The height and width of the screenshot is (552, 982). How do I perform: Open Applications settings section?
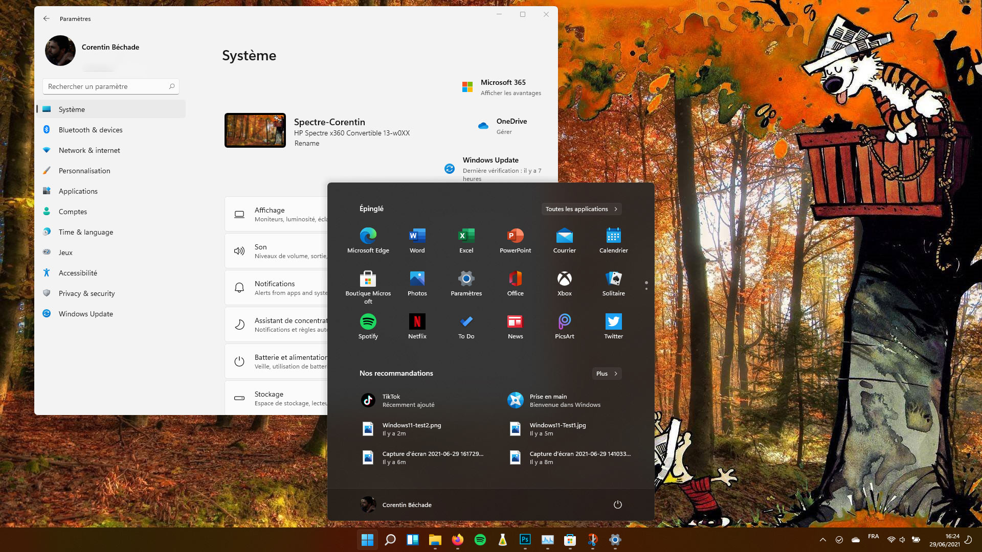[x=111, y=191]
